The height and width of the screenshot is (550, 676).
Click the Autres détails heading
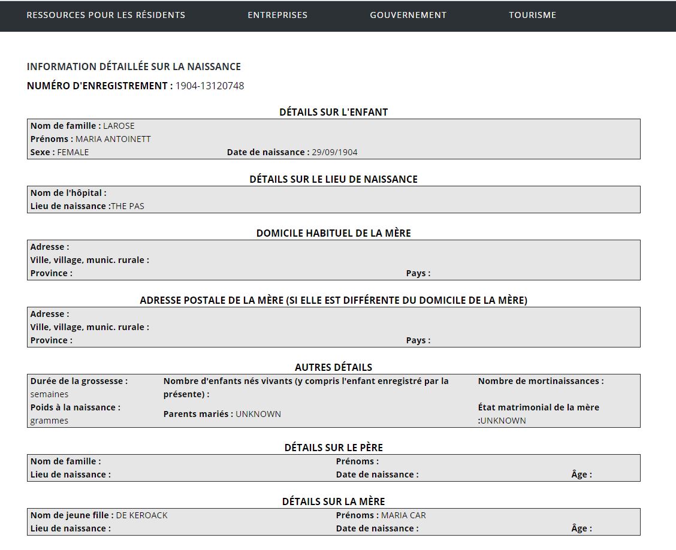(334, 367)
